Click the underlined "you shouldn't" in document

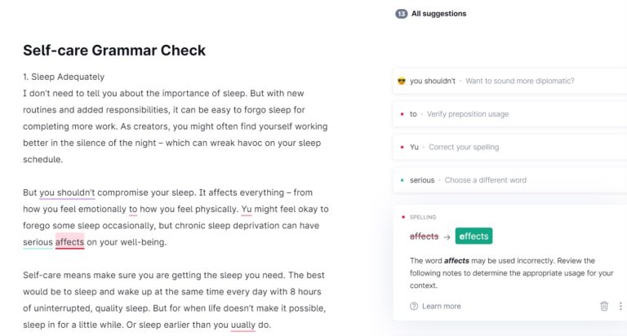[67, 192]
